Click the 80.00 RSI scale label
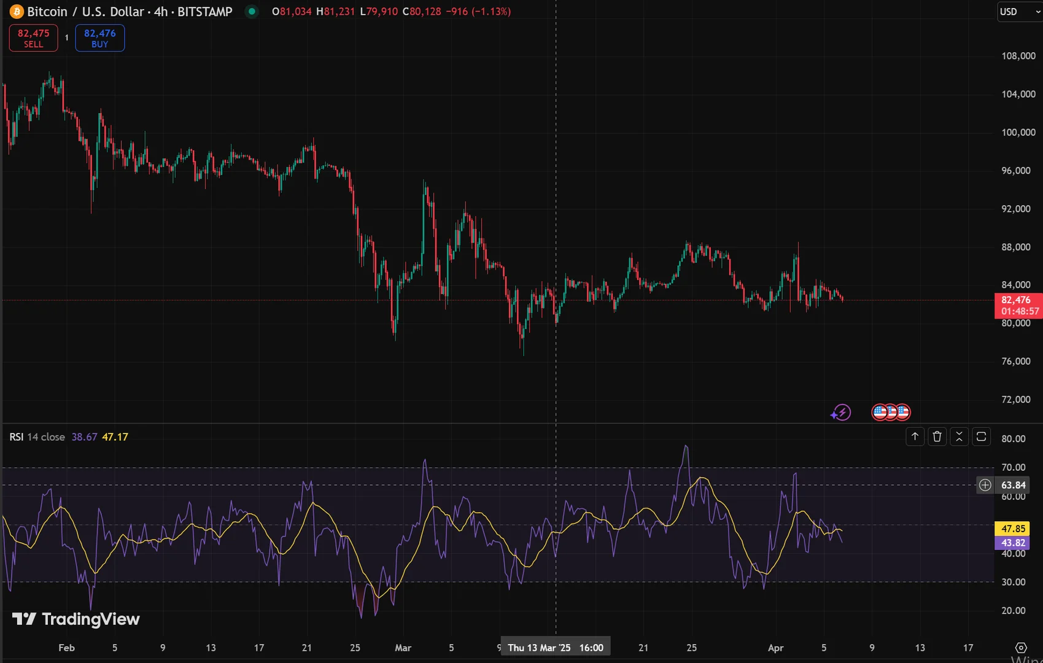This screenshot has height=663, width=1043. pos(1014,438)
